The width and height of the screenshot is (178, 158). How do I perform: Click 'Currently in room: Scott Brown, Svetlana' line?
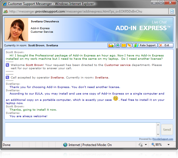pos(31,45)
